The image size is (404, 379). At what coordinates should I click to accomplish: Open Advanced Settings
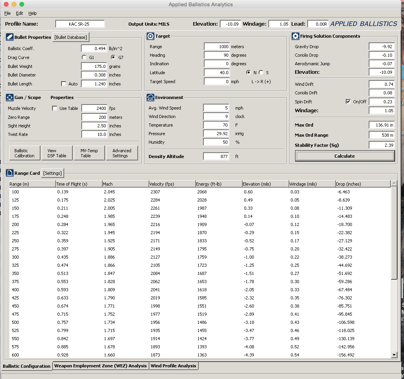click(122, 153)
